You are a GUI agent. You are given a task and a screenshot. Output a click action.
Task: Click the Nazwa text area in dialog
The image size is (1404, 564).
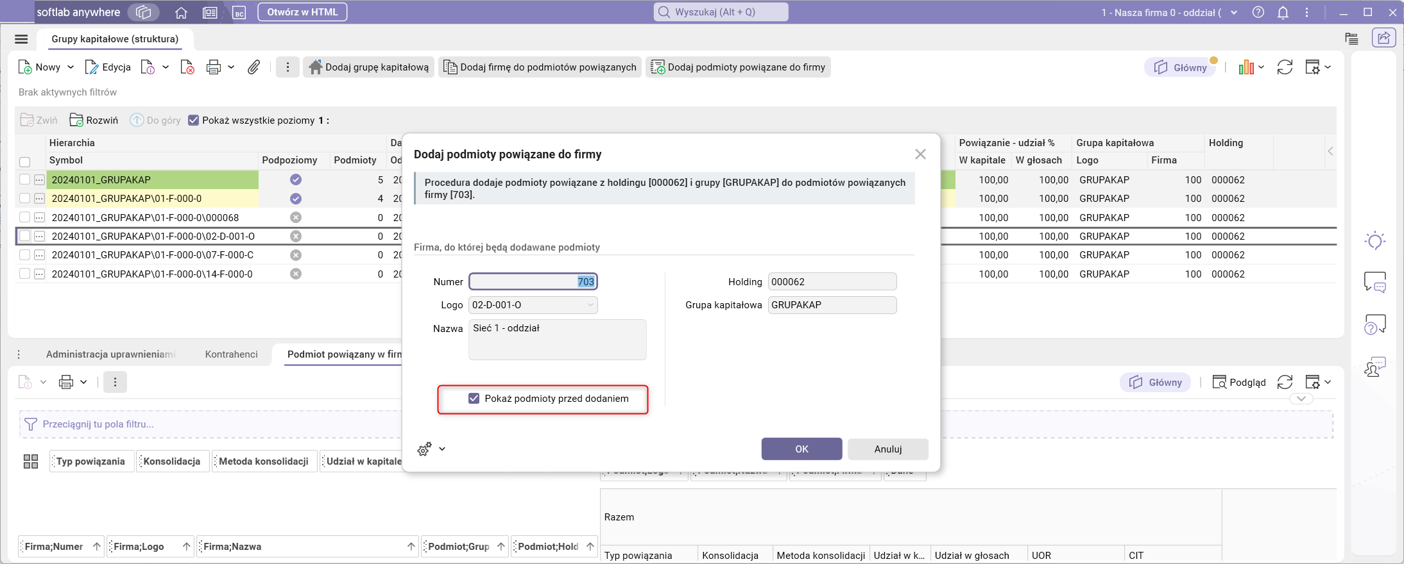[558, 340]
